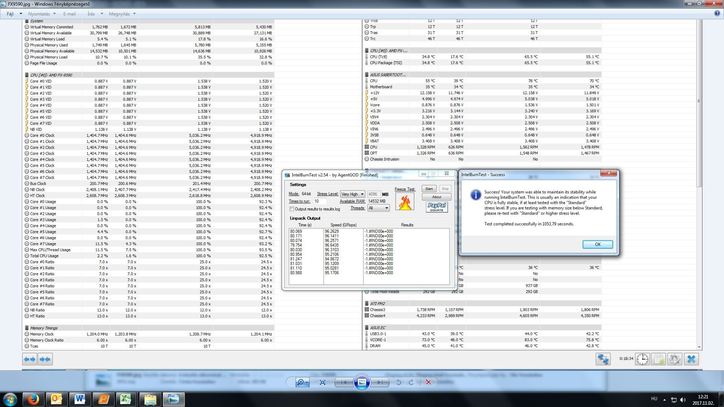Screen dimensions: 724x407
Task: Click the Times to run input field
Action: point(319,201)
